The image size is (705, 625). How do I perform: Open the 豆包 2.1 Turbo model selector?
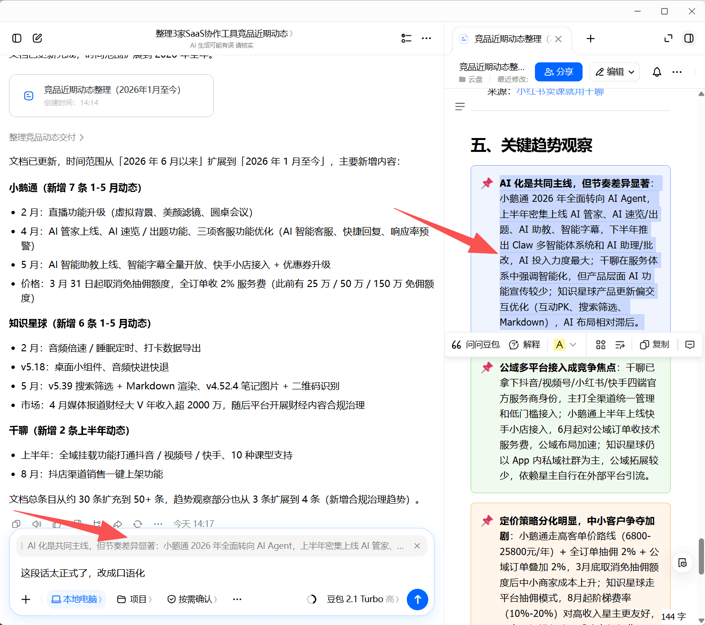pyautogui.click(x=363, y=599)
